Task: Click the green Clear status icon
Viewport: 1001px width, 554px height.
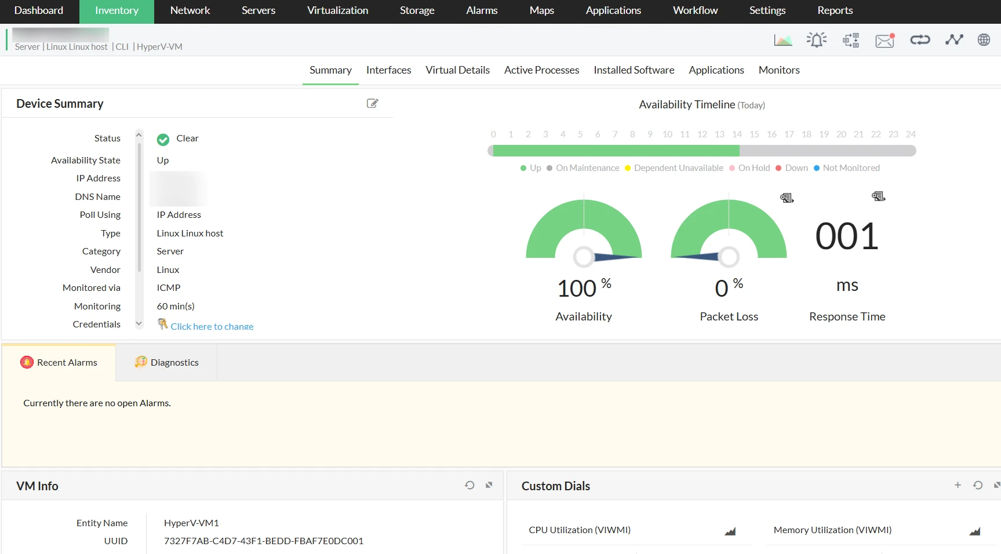Action: click(163, 139)
